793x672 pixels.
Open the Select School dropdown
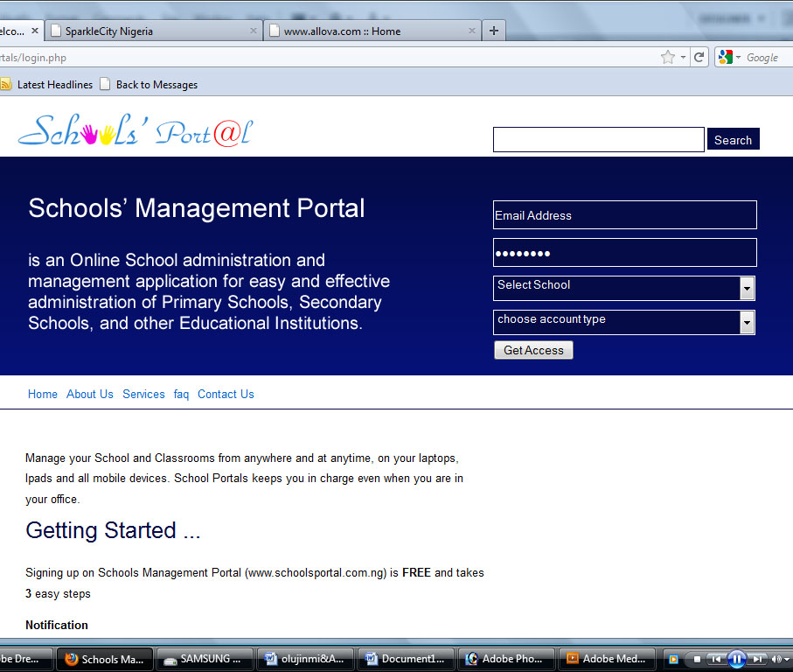pos(624,289)
